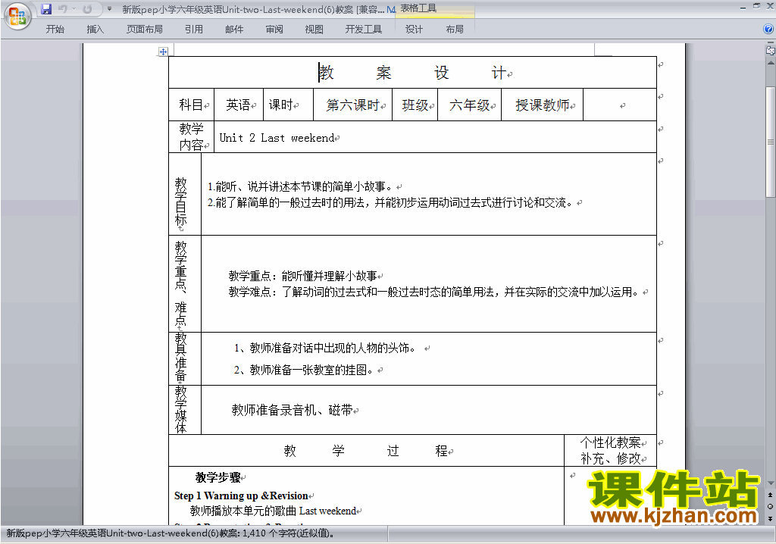Click the 第六课时 table cell

(x=353, y=105)
